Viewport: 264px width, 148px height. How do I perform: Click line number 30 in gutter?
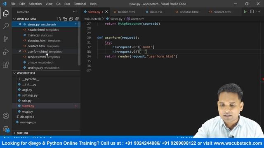(89, 37)
